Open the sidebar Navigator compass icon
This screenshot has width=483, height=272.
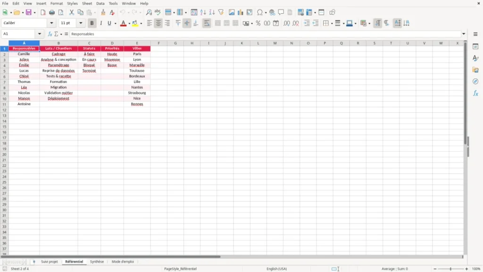pos(475,81)
